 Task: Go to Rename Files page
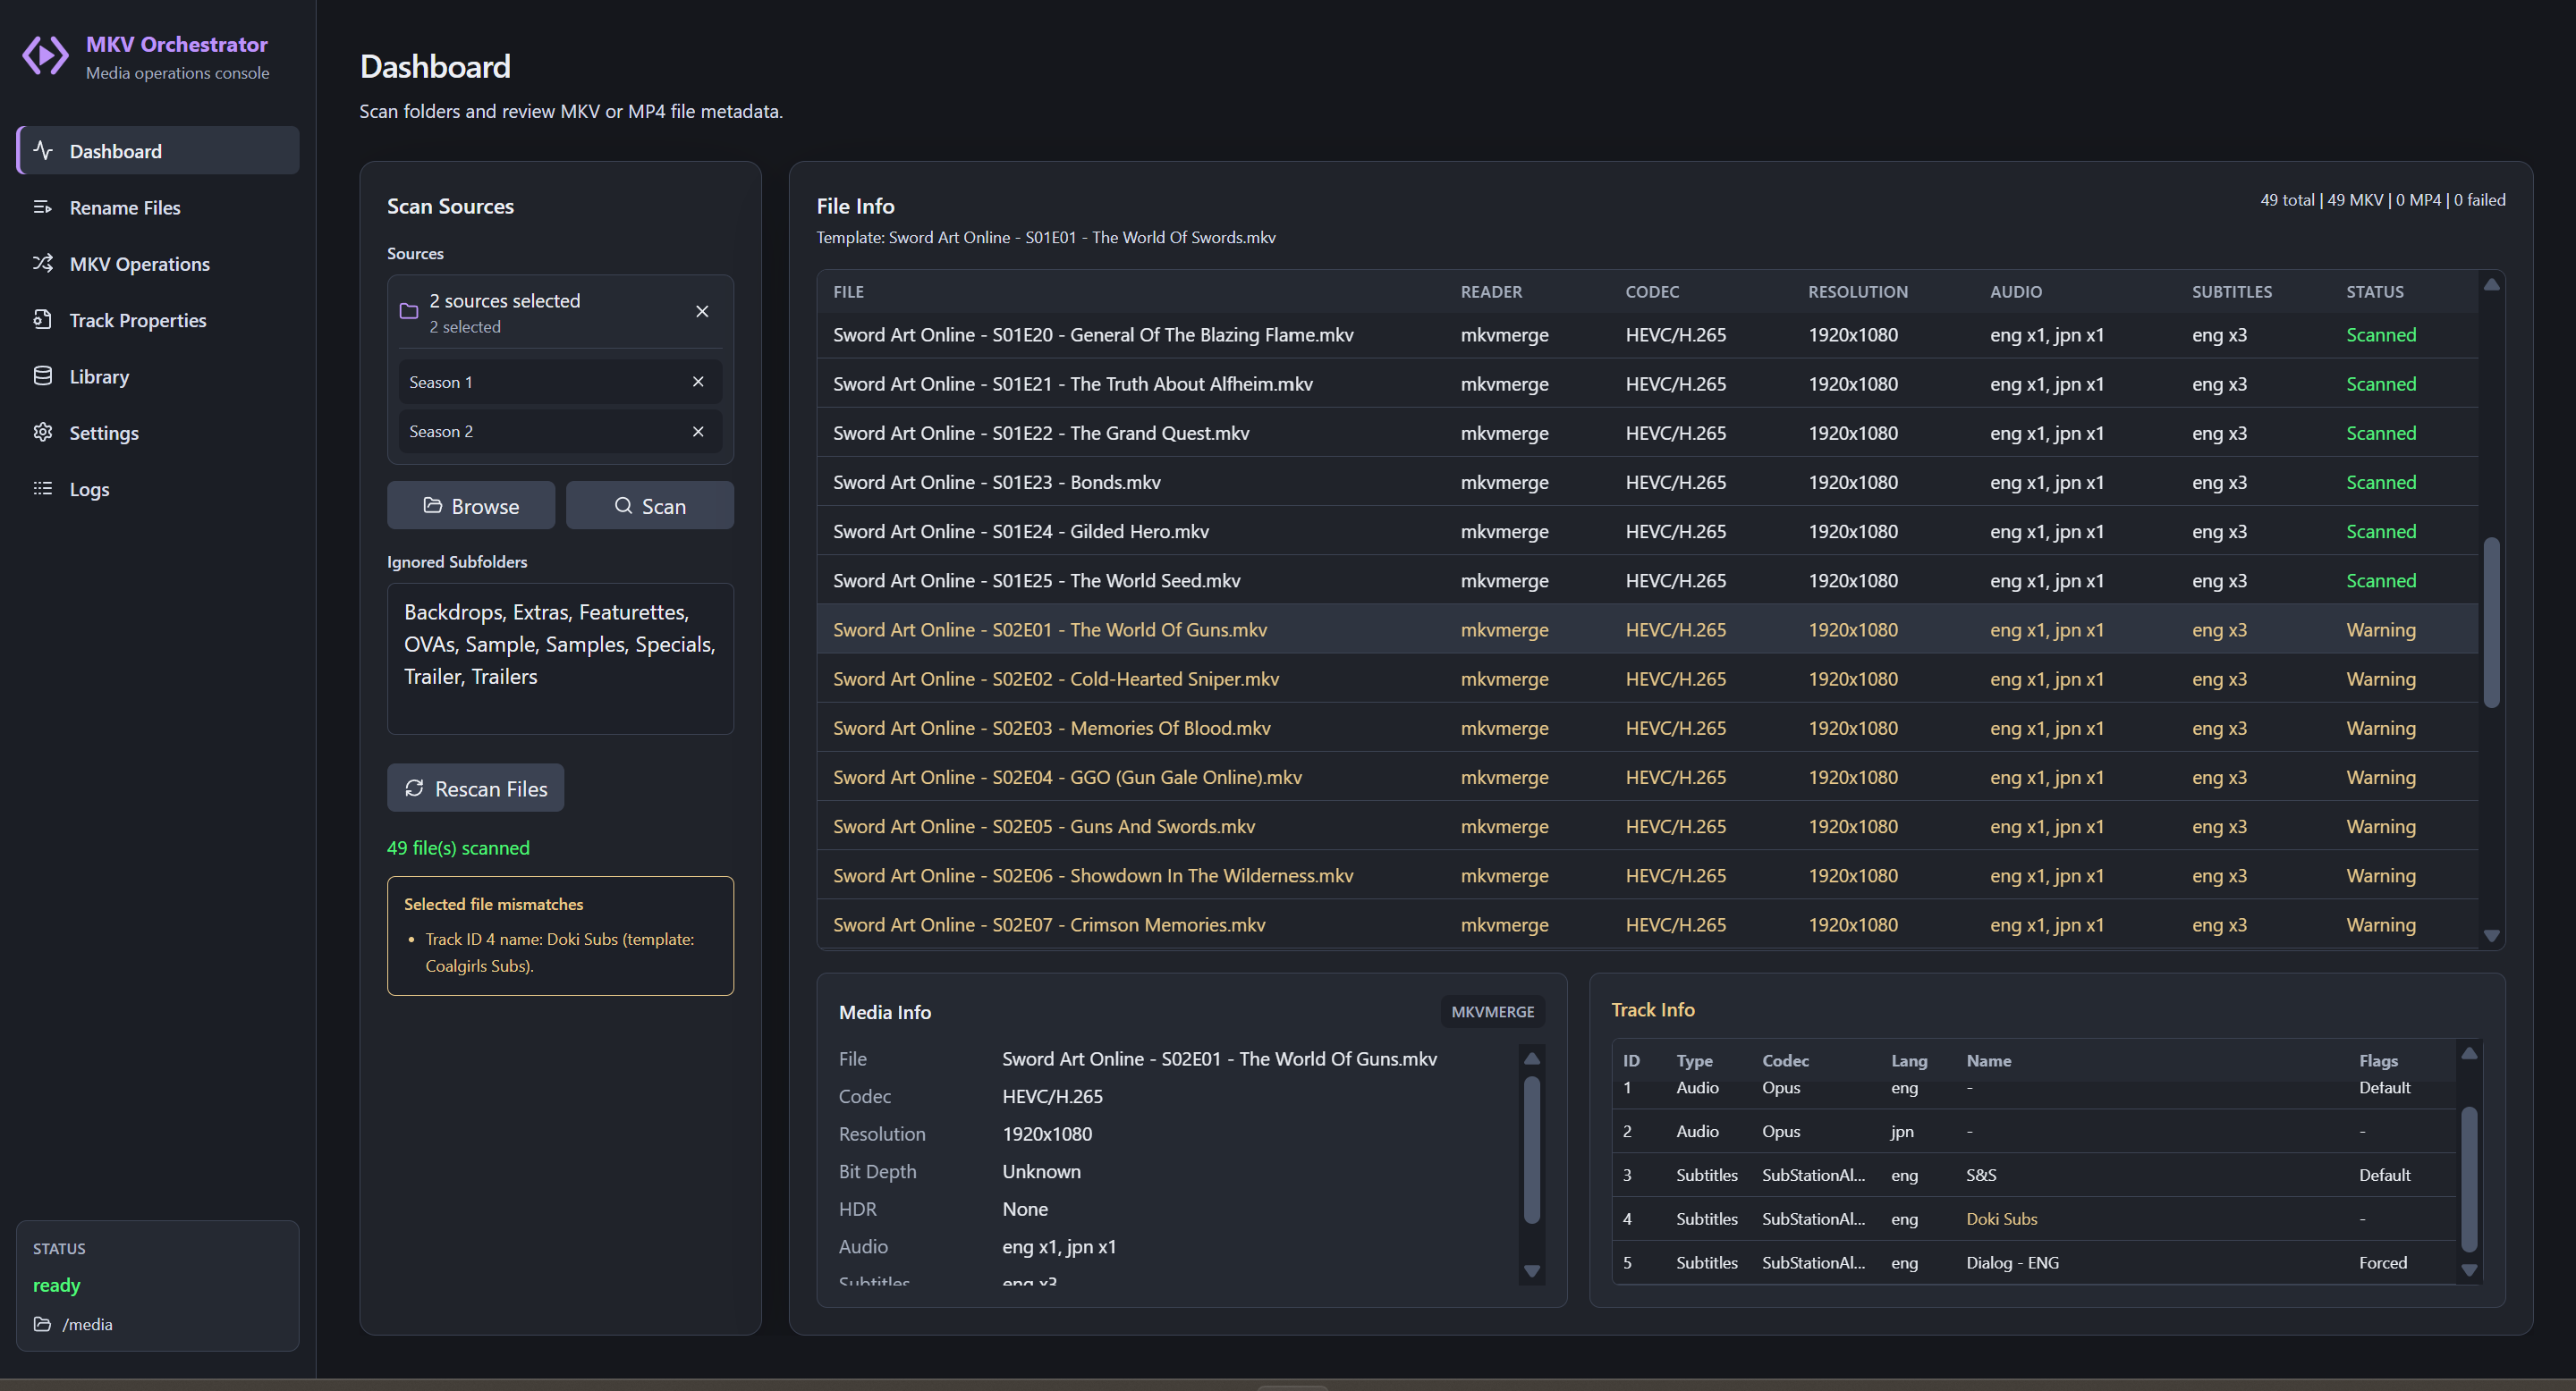(x=158, y=207)
